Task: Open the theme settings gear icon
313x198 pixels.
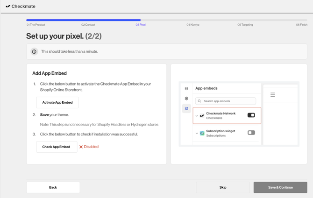Action: [186, 99]
